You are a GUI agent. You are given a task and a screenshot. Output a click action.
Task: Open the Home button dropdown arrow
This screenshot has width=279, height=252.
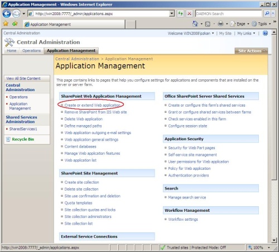tap(201, 24)
